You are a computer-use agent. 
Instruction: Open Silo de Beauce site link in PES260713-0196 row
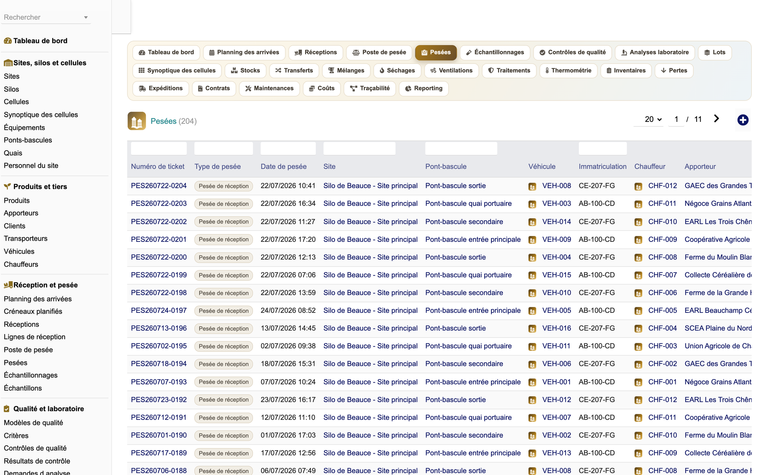pos(370,328)
